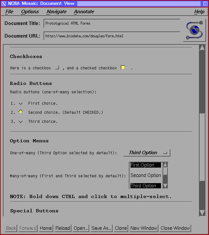The height and width of the screenshot is (235, 209).
Task: Select the Third choice radio button
Action: (x=21, y=122)
